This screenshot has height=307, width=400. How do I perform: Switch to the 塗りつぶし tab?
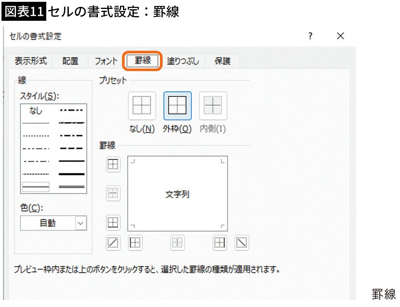pos(183,61)
